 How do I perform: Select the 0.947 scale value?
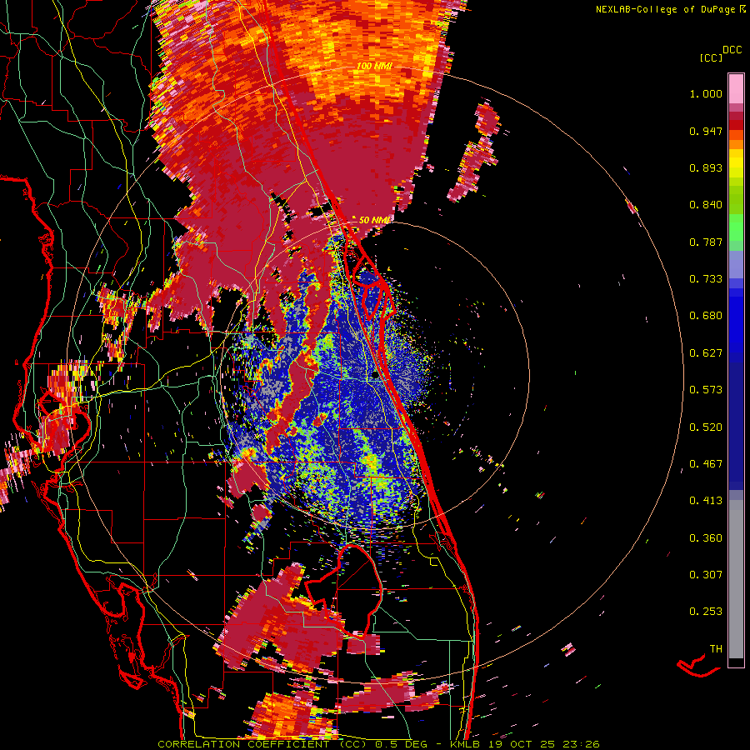(x=706, y=131)
